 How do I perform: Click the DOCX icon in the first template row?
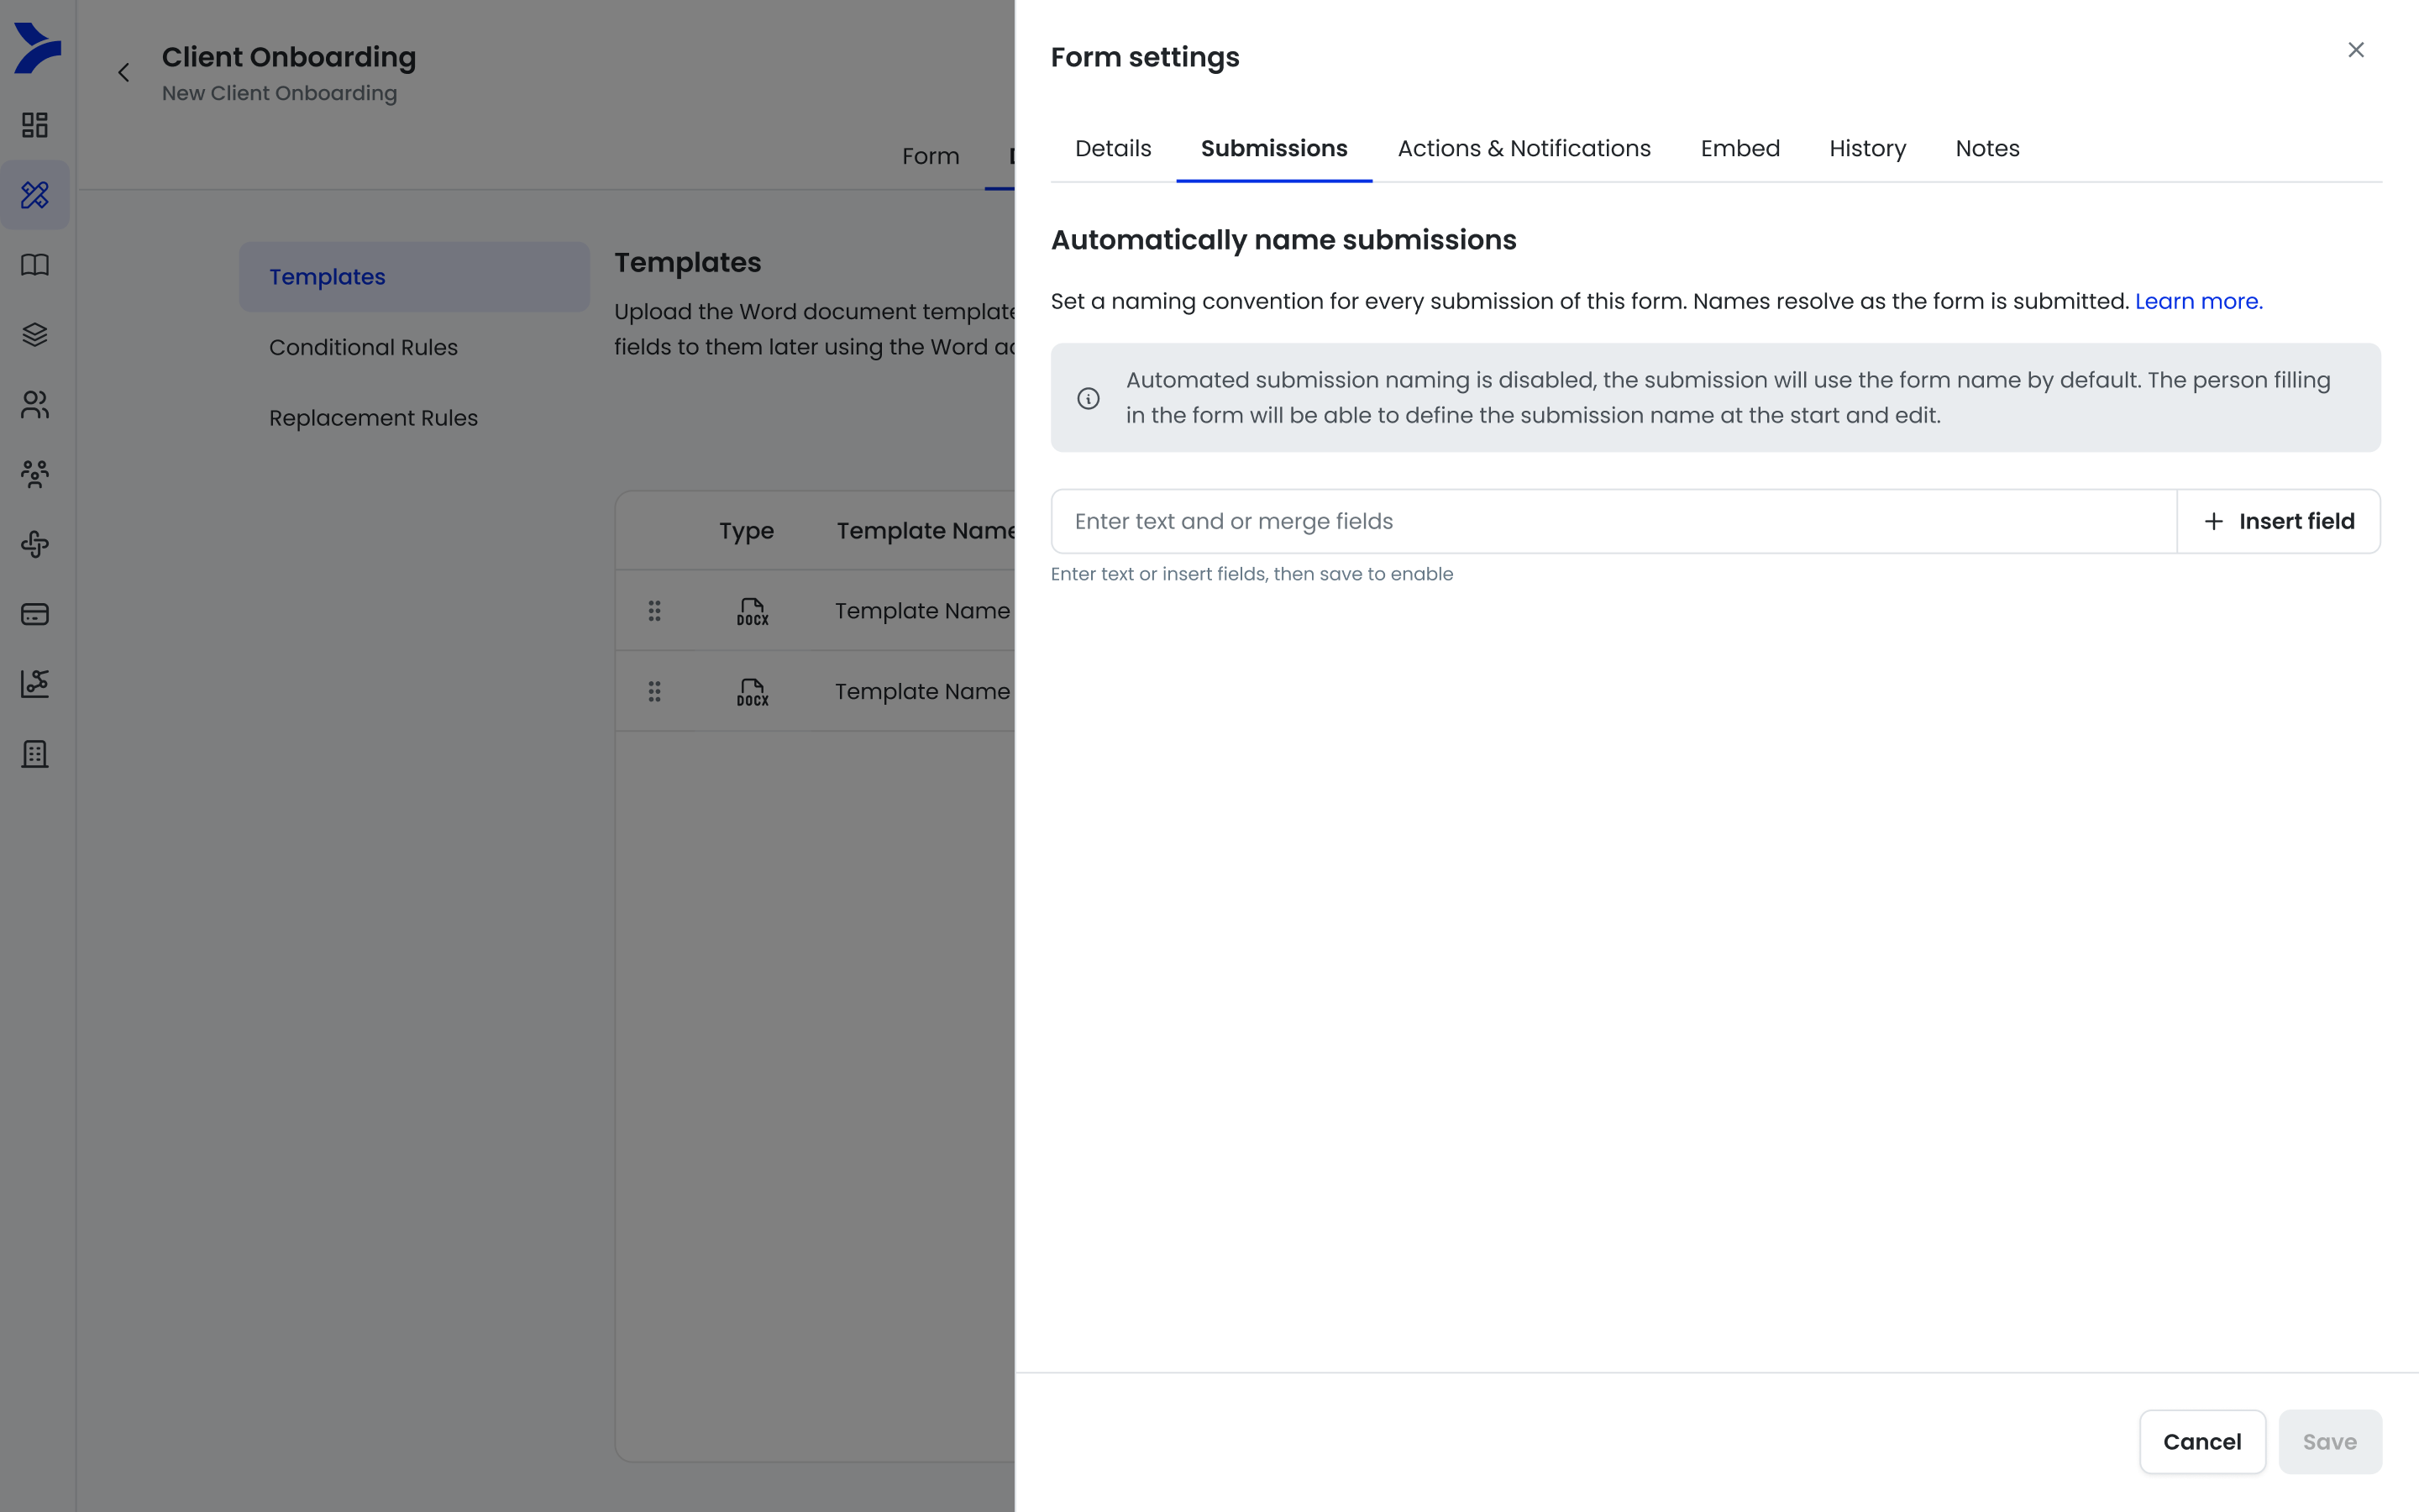coord(753,611)
